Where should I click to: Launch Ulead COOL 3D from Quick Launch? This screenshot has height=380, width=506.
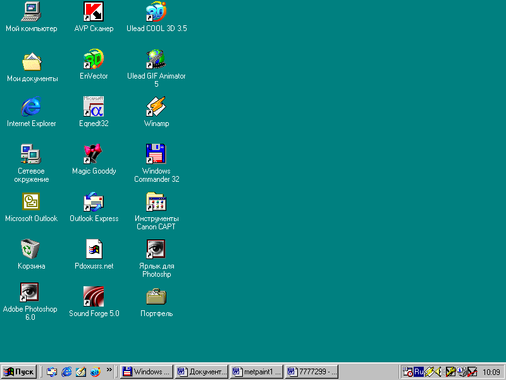[96, 372]
